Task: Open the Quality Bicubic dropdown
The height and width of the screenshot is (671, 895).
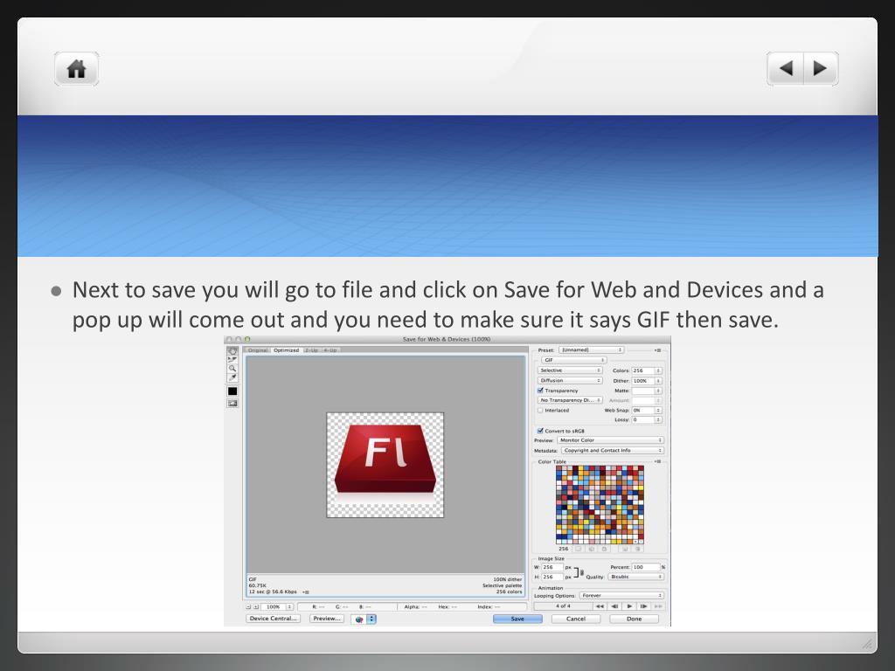Action: click(x=635, y=577)
